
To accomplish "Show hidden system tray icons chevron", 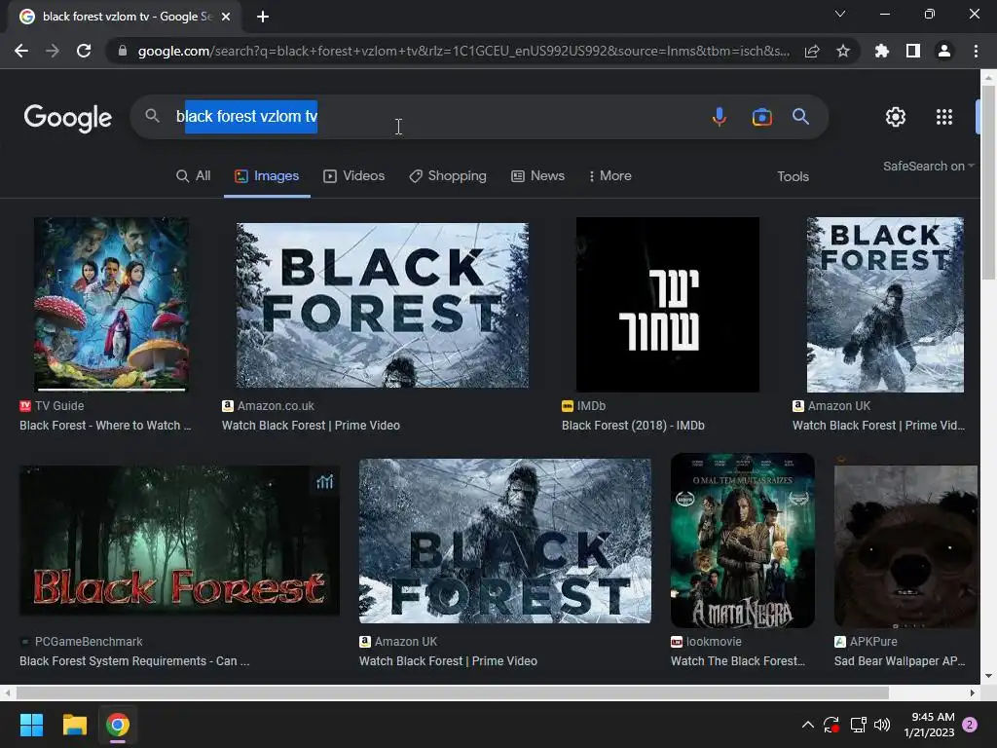I will (x=807, y=725).
